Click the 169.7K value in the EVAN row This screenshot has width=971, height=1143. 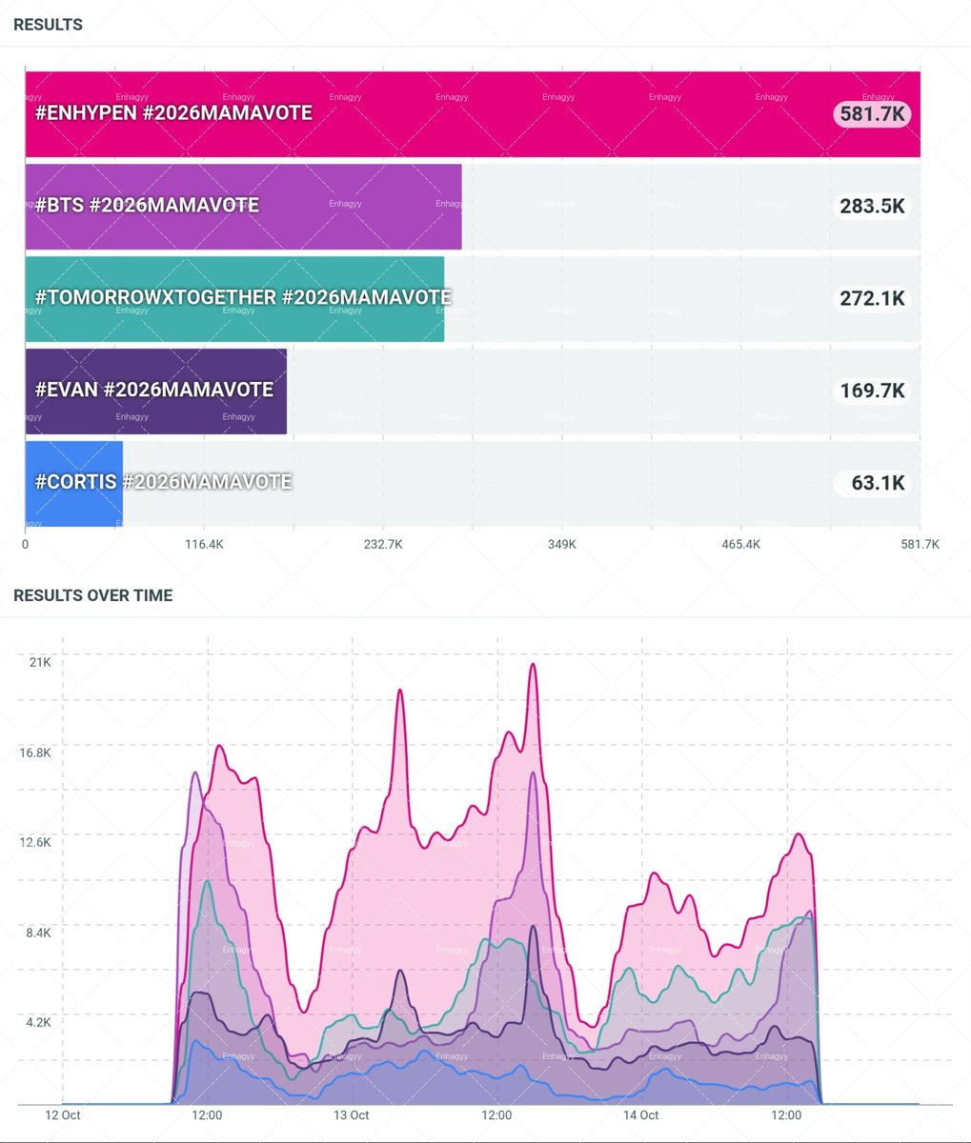click(x=872, y=391)
